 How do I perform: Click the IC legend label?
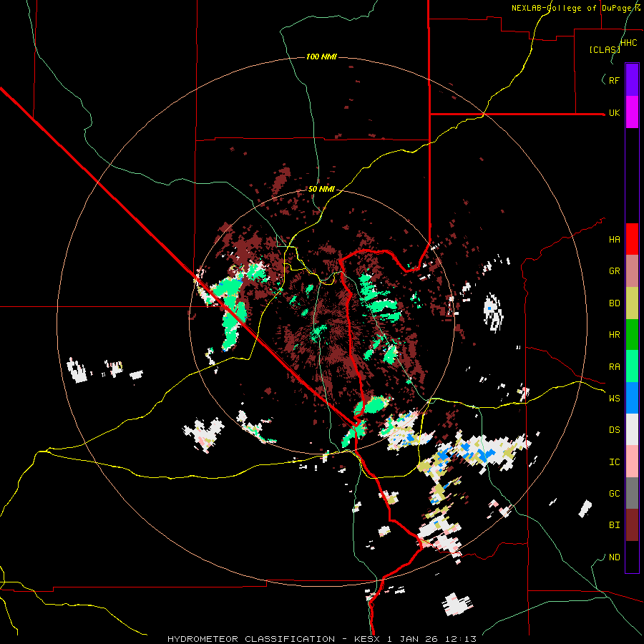(614, 462)
